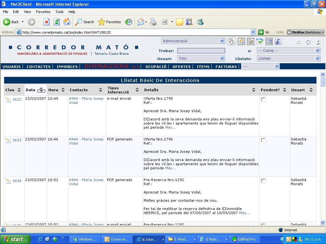Click the IE Stop button

click(46, 22)
